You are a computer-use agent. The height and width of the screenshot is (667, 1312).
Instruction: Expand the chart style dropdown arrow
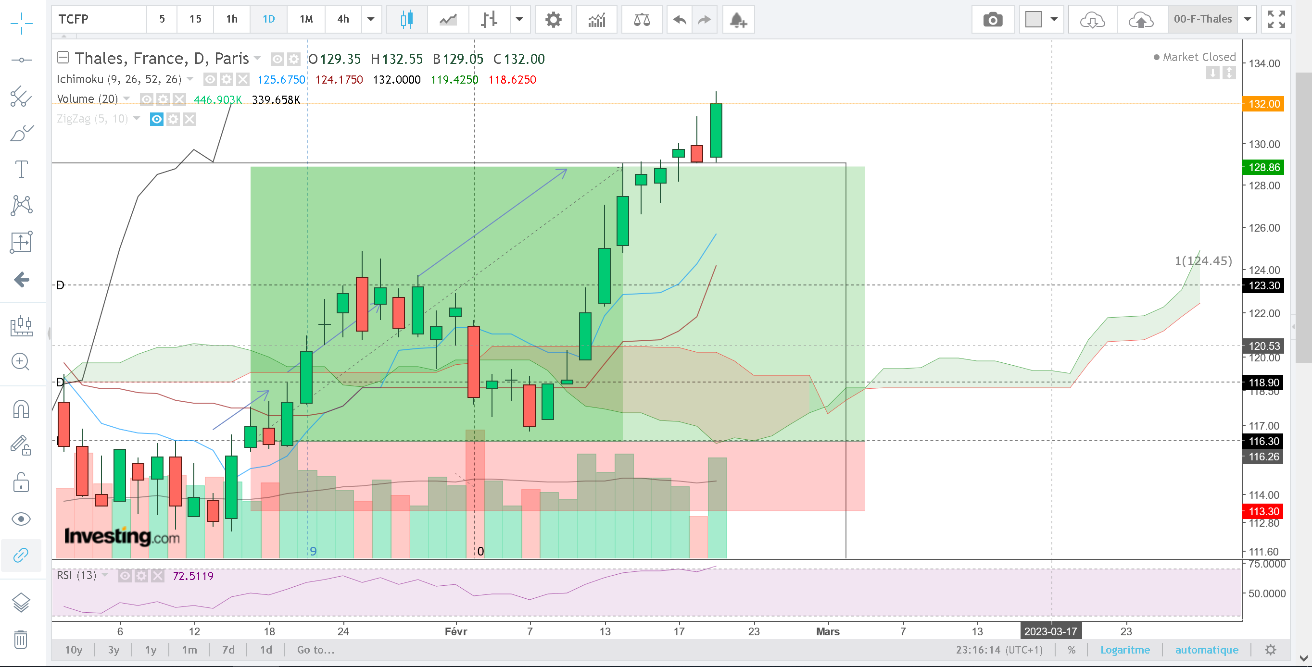point(519,20)
